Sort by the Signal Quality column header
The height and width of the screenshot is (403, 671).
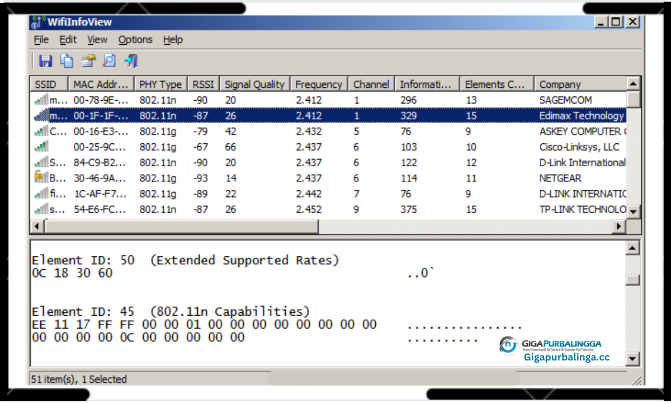[255, 85]
